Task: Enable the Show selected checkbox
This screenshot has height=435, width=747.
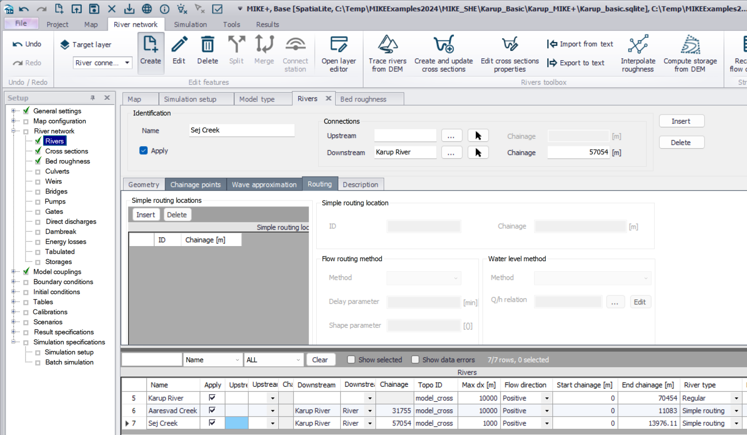Action: (351, 360)
